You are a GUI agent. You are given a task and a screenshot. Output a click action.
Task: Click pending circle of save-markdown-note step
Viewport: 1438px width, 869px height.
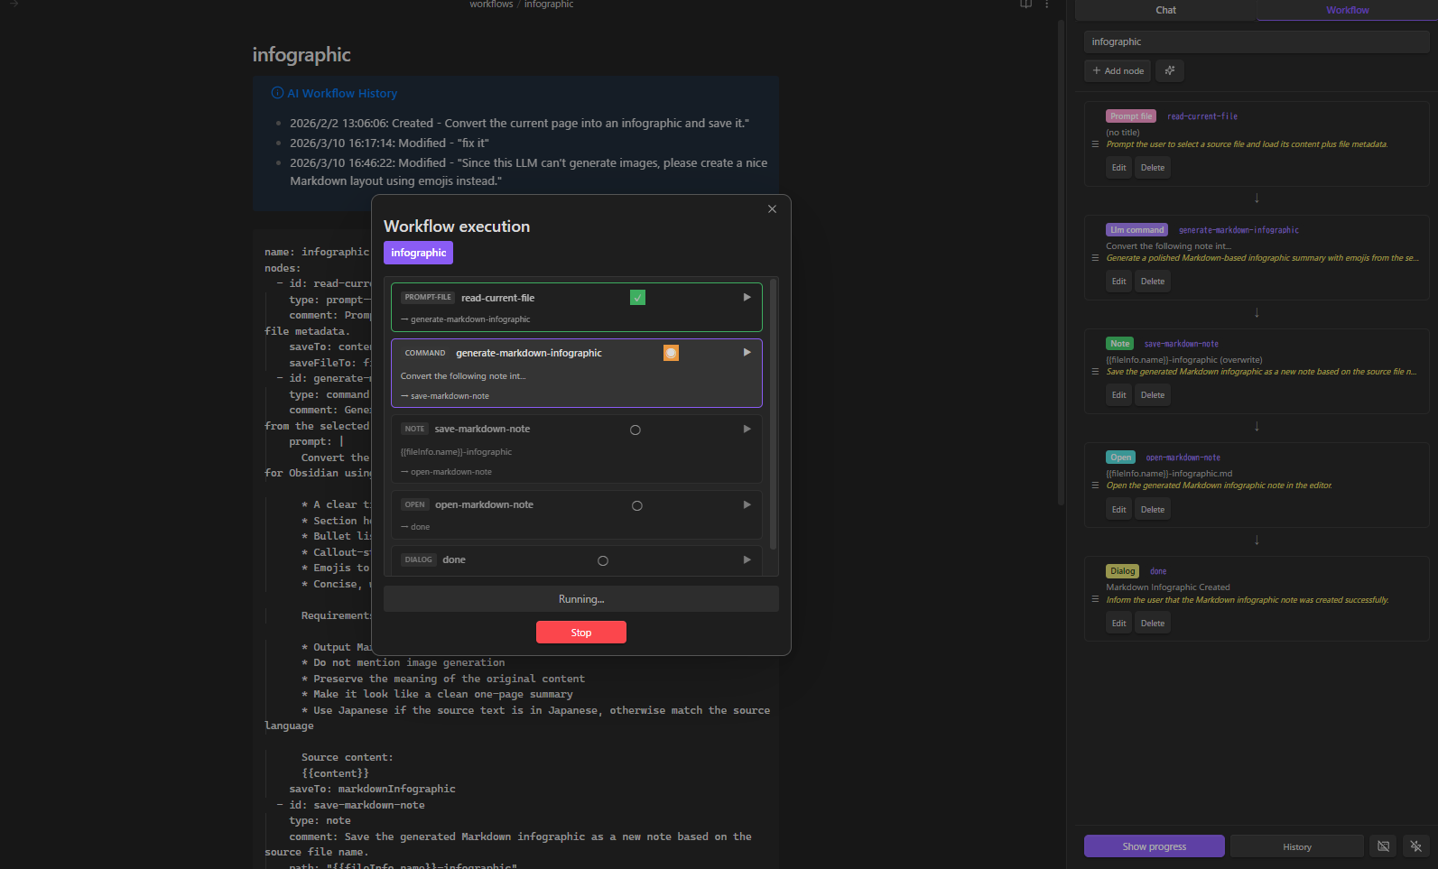pos(636,430)
